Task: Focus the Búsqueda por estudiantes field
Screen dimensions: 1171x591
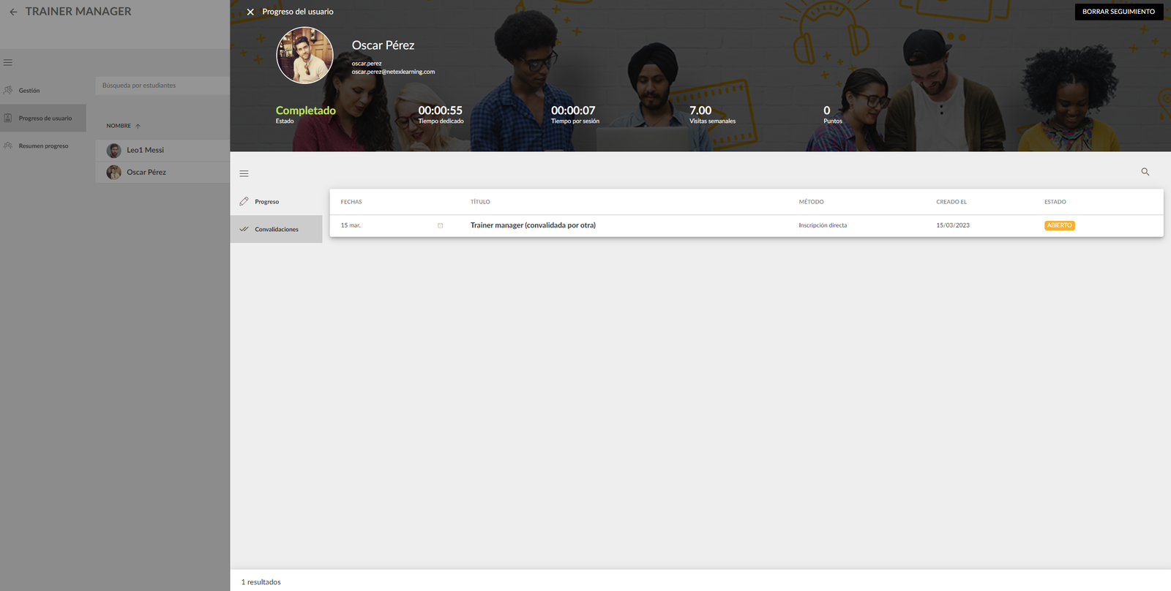Action: [162, 86]
